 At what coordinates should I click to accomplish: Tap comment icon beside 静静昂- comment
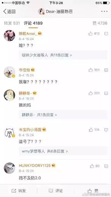coord(106,93)
